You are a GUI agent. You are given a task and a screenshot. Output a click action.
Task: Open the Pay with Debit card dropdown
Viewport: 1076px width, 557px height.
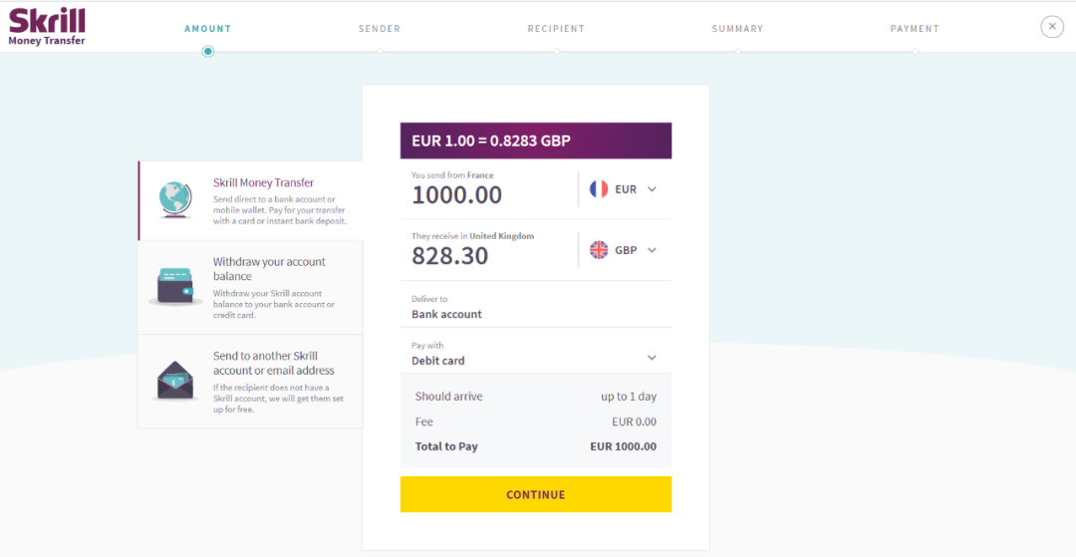coord(652,358)
